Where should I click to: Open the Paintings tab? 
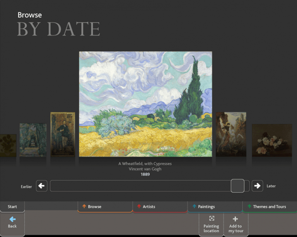pos(215,207)
